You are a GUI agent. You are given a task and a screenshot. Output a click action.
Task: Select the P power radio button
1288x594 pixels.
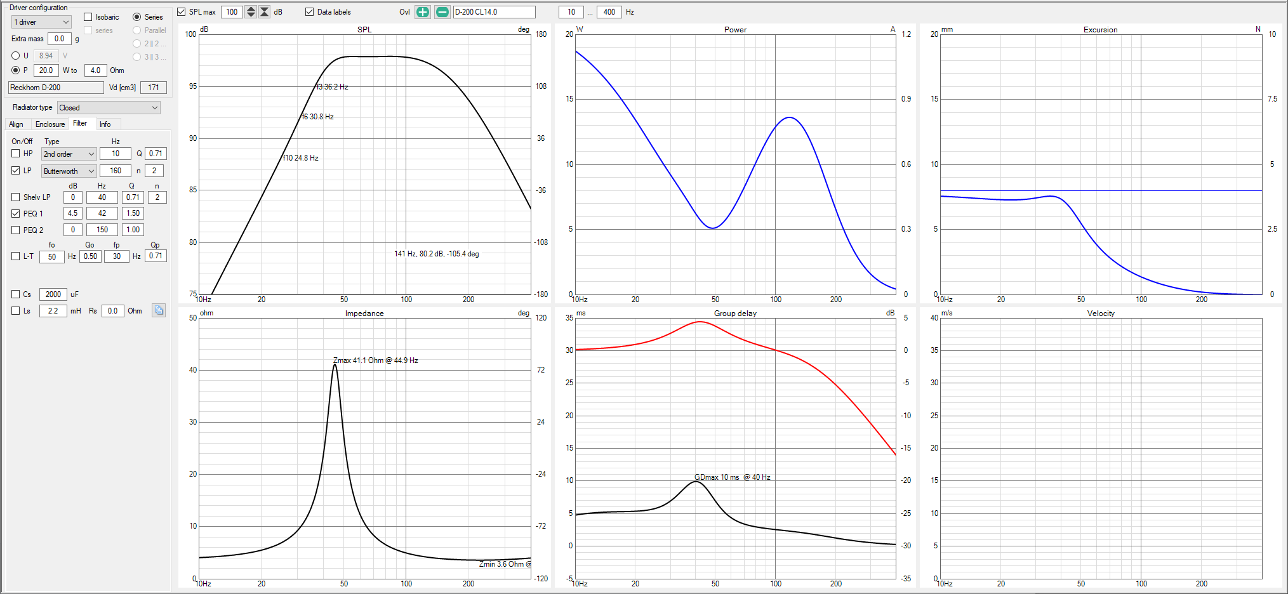pyautogui.click(x=16, y=70)
